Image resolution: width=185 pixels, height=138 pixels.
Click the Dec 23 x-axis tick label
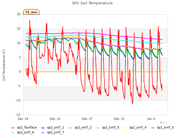coord(55,119)
